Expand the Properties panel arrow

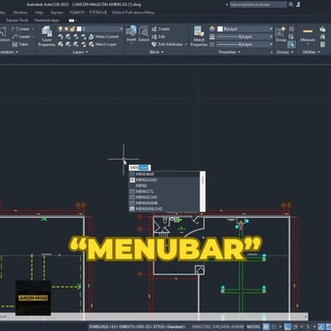point(239,52)
